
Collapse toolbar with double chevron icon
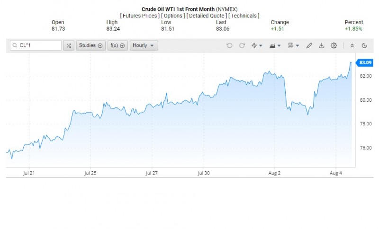(x=352, y=45)
